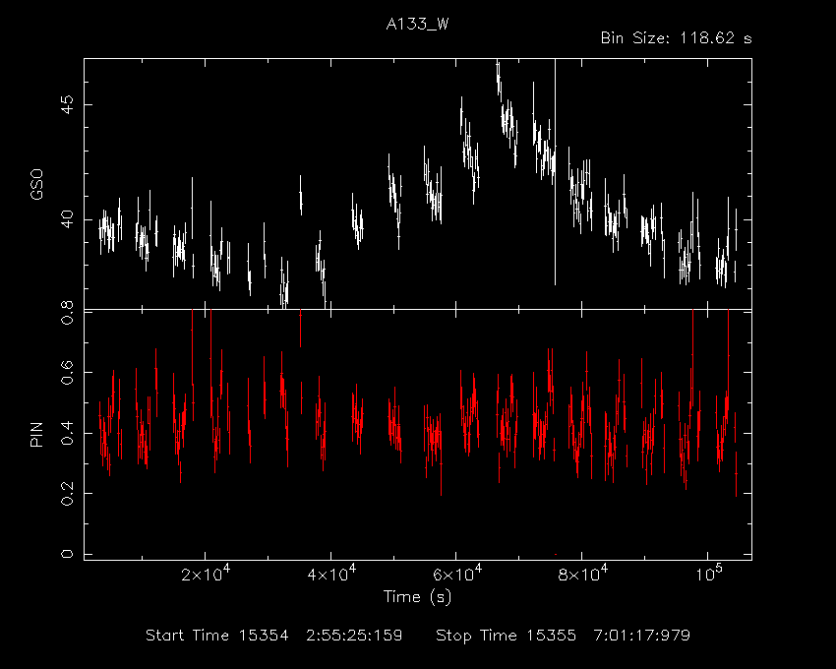Click the 6×10^4 time axis tick label
Image resolution: width=836 pixels, height=669 pixels.
click(x=457, y=574)
